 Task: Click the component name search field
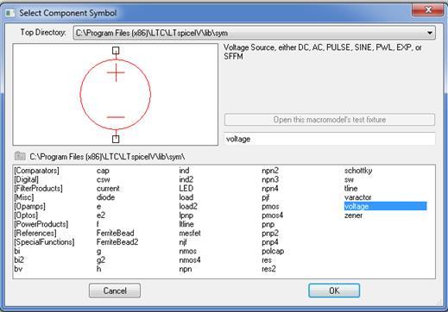click(x=330, y=139)
